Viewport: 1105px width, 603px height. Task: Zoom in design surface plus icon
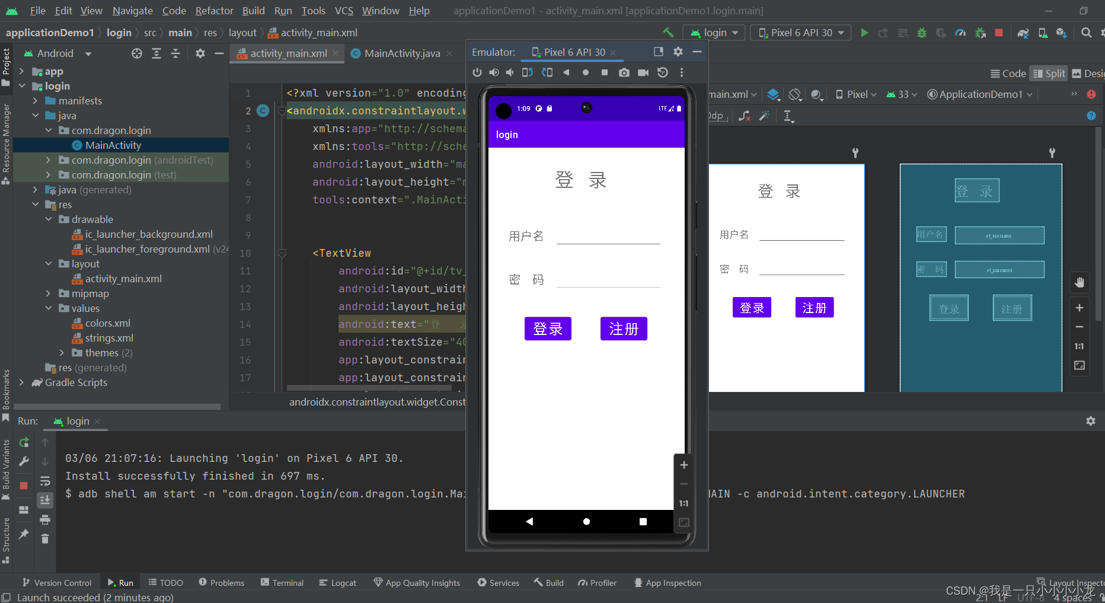tap(1080, 308)
